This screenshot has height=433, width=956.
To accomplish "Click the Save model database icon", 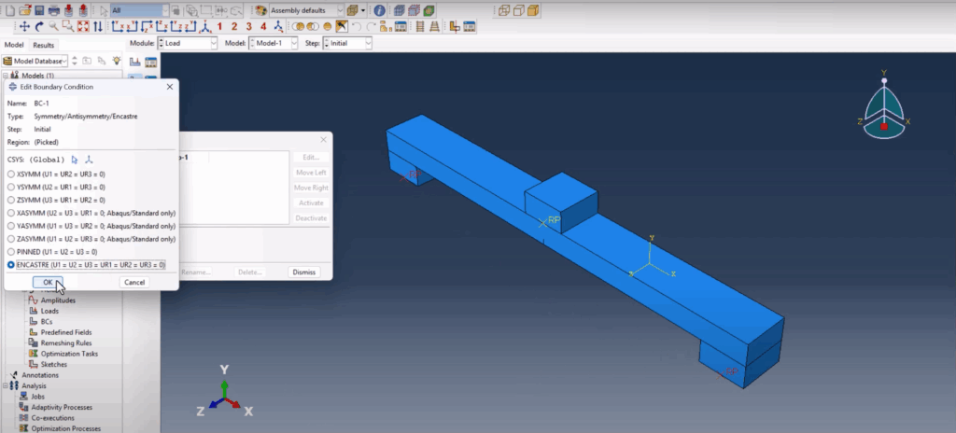I will coord(39,10).
